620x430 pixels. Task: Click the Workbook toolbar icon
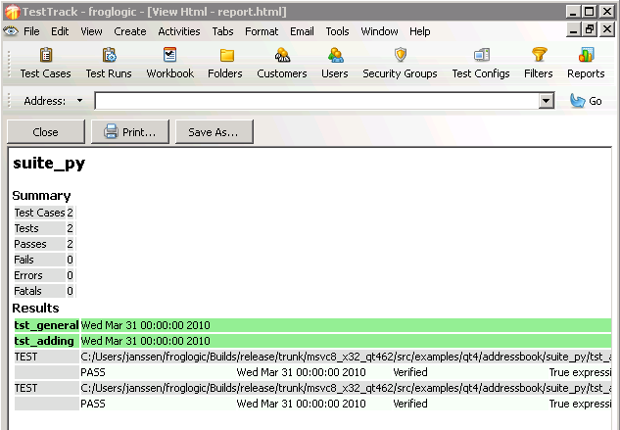[x=169, y=63]
